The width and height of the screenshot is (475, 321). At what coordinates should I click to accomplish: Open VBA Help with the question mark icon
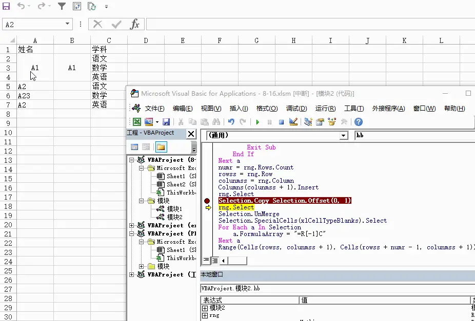click(x=359, y=122)
